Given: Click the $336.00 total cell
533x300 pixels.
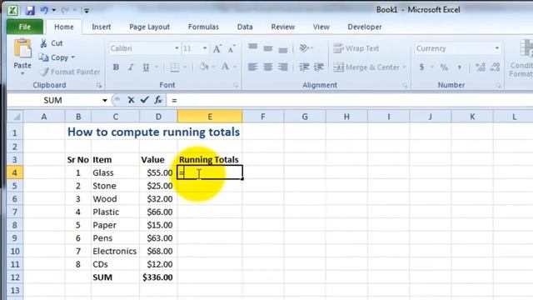Looking at the screenshot, I should (158, 277).
